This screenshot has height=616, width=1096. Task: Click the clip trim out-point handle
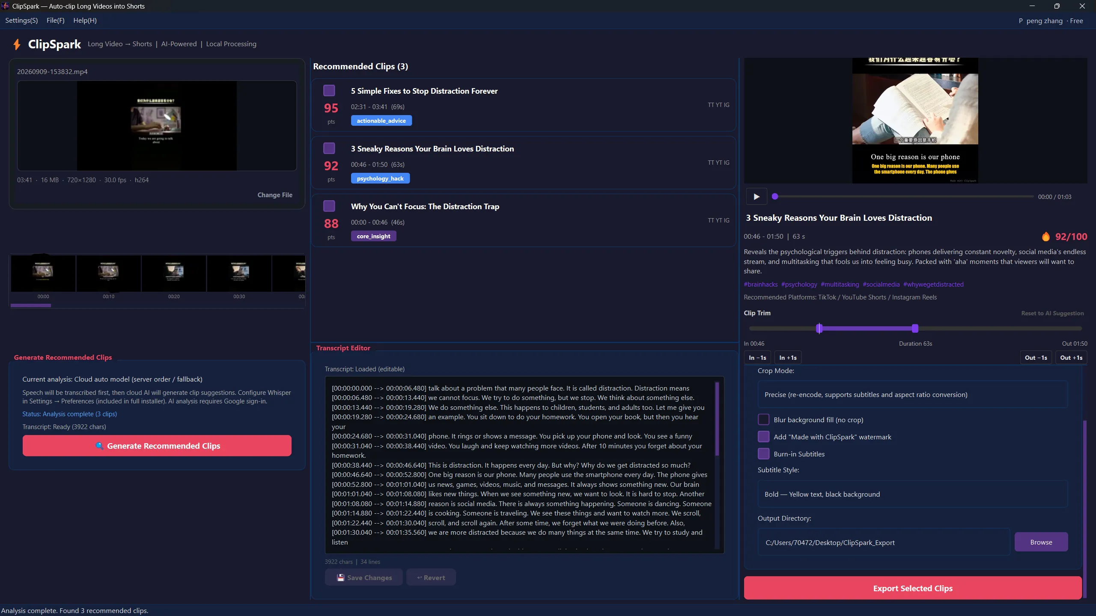pyautogui.click(x=915, y=329)
